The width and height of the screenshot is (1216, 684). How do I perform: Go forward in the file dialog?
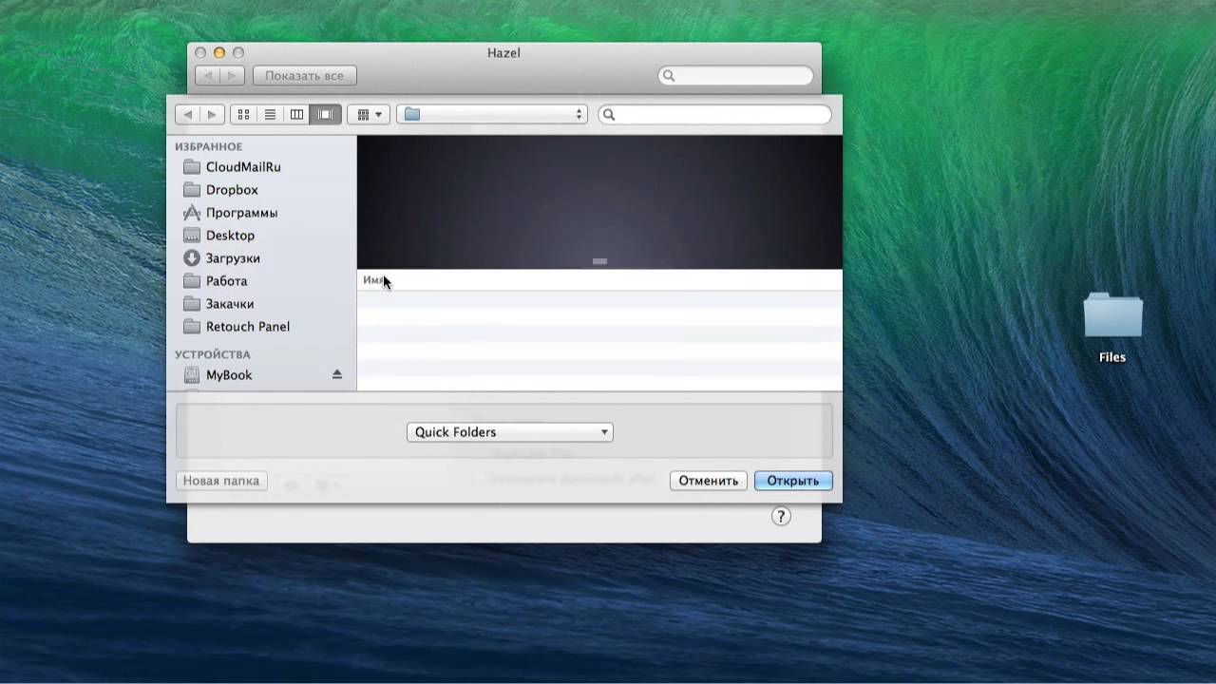(x=212, y=114)
